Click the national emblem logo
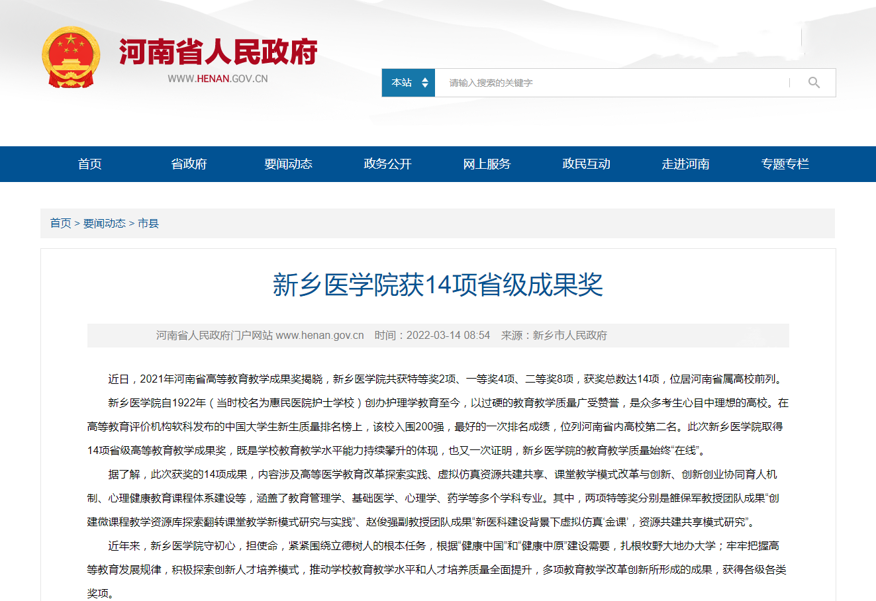 [x=71, y=58]
